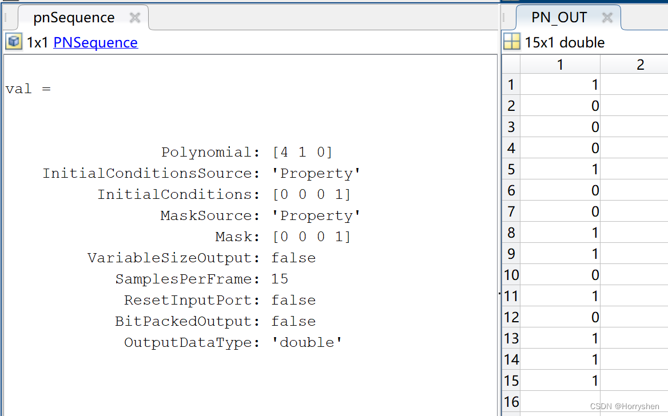Click the cell in row 11 containing 1
Screen dimensions: 668x416
point(560,296)
